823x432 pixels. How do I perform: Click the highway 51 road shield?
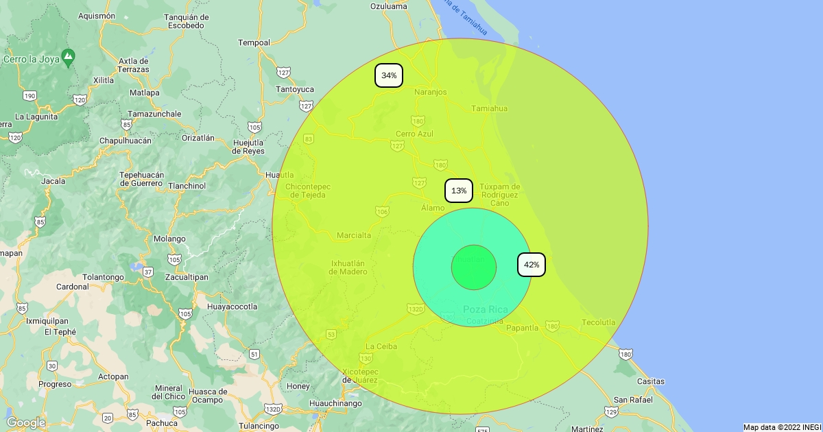coord(254,354)
